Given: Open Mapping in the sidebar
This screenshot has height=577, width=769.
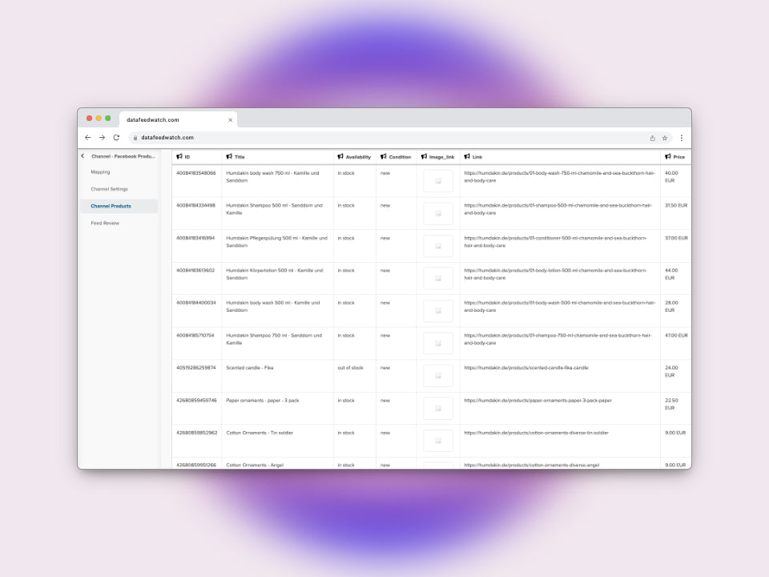Looking at the screenshot, I should pyautogui.click(x=100, y=172).
